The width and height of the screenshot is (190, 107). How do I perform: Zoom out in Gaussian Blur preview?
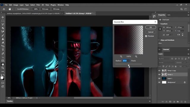(x=121, y=56)
